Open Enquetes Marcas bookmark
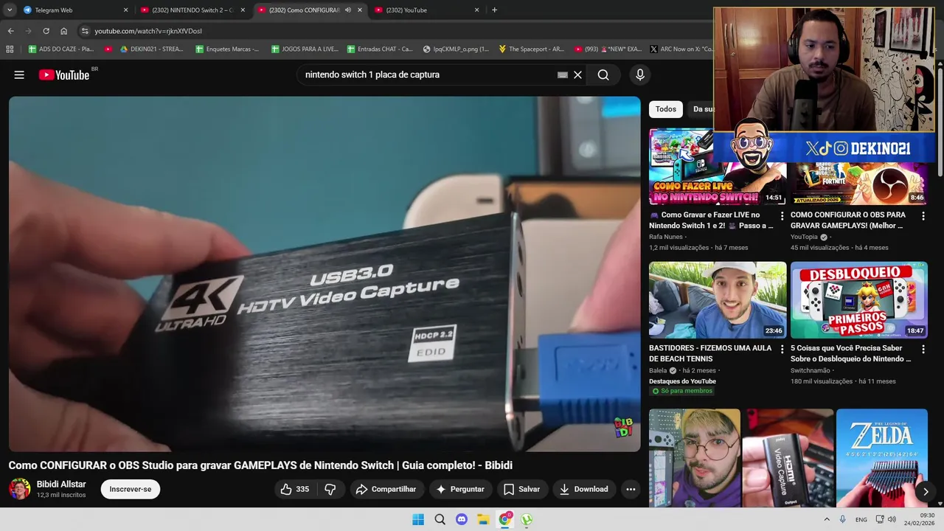Viewport: 944px width, 531px height. point(227,49)
